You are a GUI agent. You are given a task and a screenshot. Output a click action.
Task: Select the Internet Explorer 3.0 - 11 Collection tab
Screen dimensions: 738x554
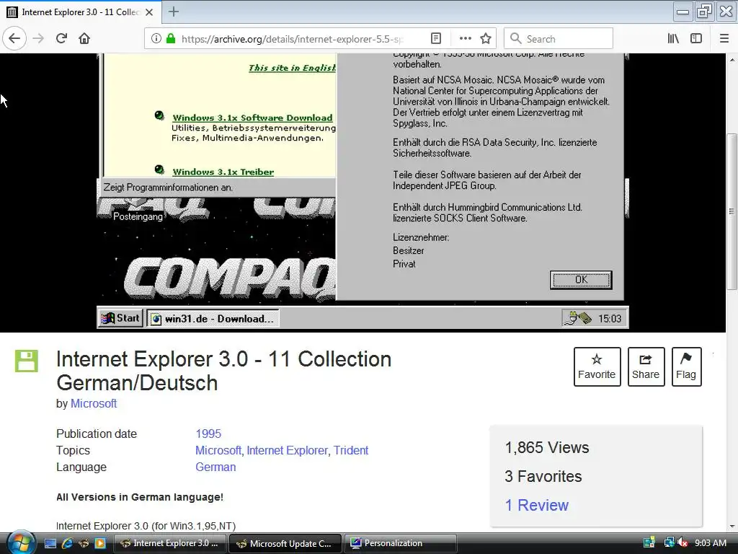coord(81,12)
